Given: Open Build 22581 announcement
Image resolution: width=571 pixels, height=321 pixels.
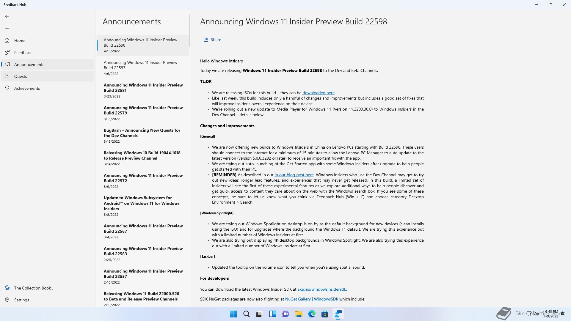Looking at the screenshot, I should (x=143, y=90).
